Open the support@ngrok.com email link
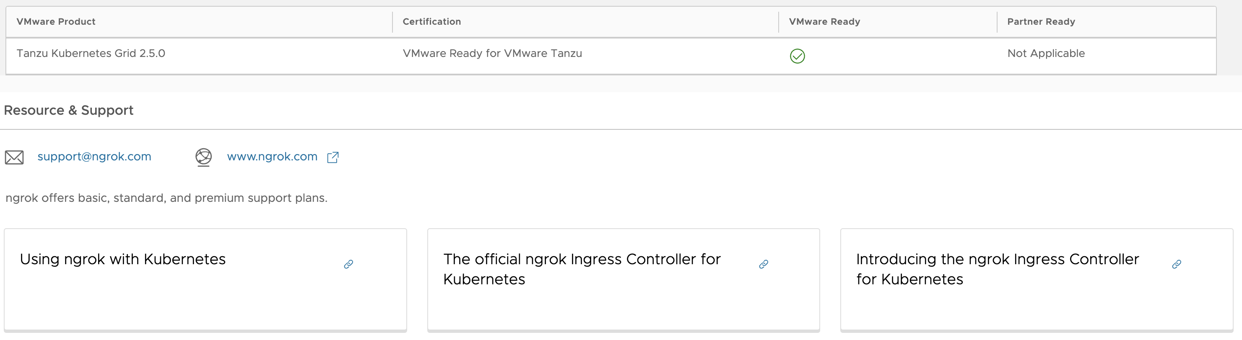 94,157
